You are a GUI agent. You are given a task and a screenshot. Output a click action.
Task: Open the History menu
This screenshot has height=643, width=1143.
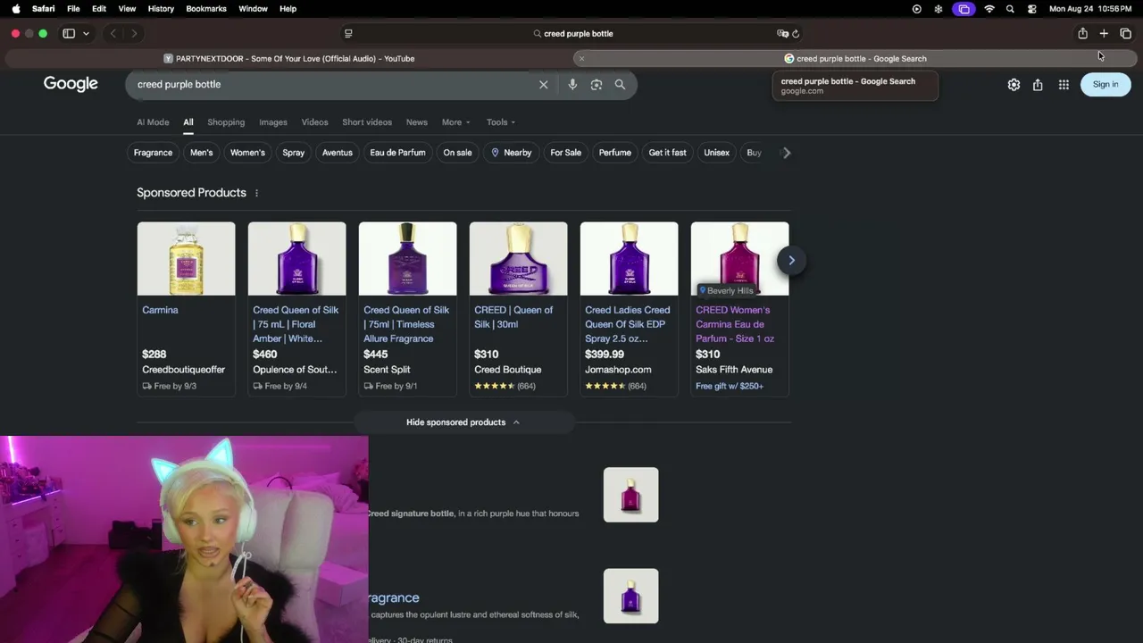point(161,9)
